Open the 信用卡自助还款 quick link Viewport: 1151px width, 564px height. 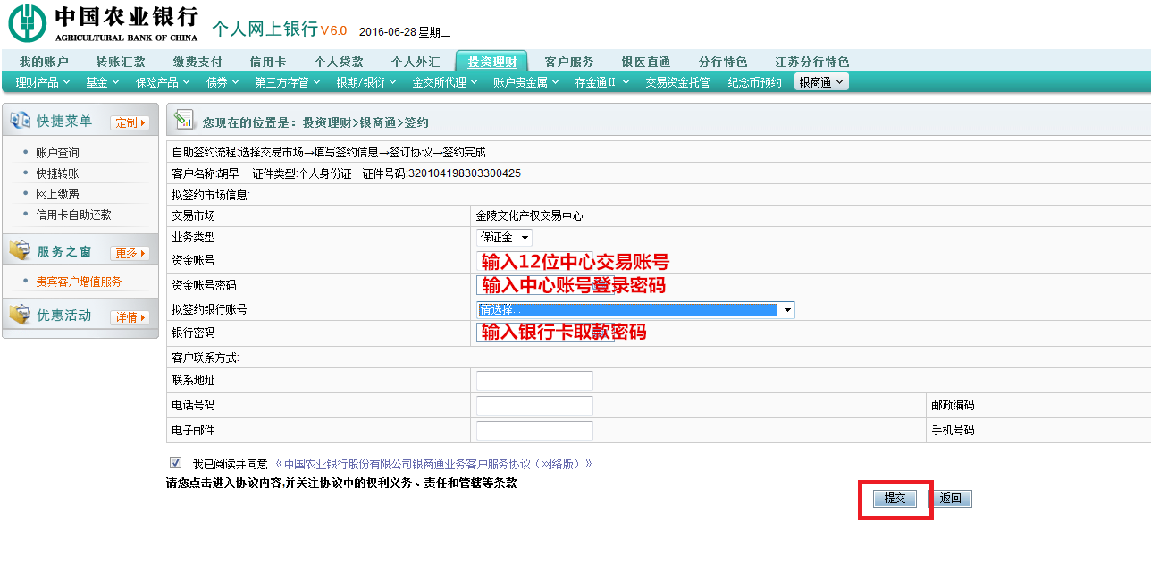click(x=73, y=215)
